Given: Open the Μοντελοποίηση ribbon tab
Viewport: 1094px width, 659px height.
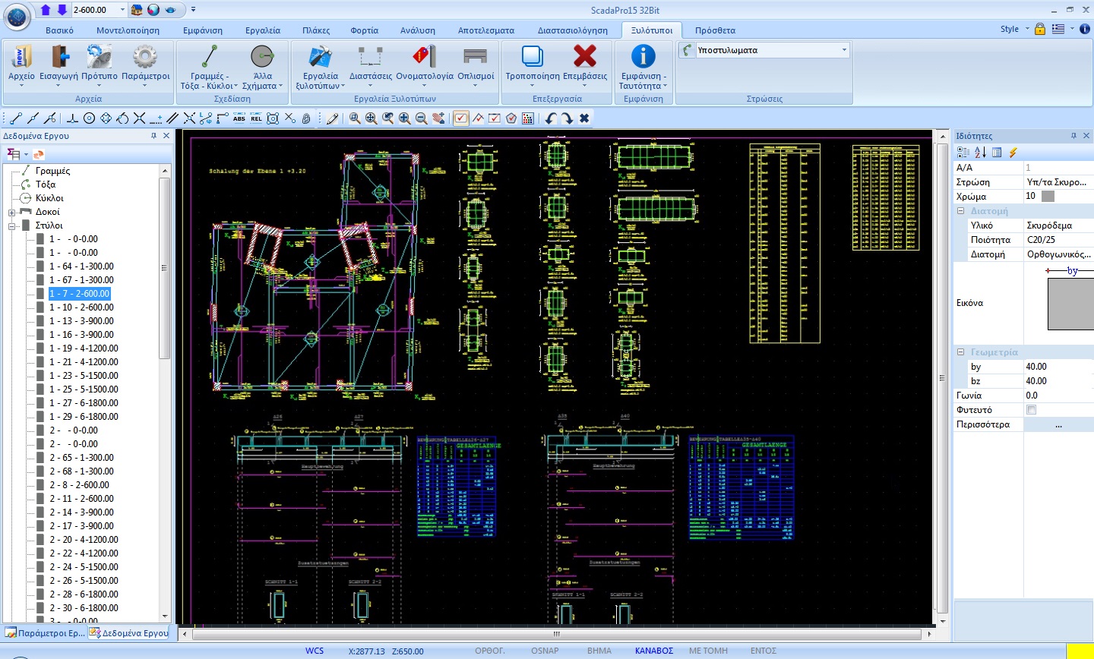Looking at the screenshot, I should (128, 30).
